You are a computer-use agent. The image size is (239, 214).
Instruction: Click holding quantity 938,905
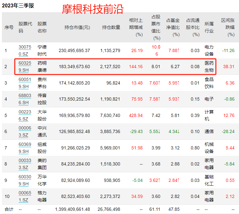point(112,180)
